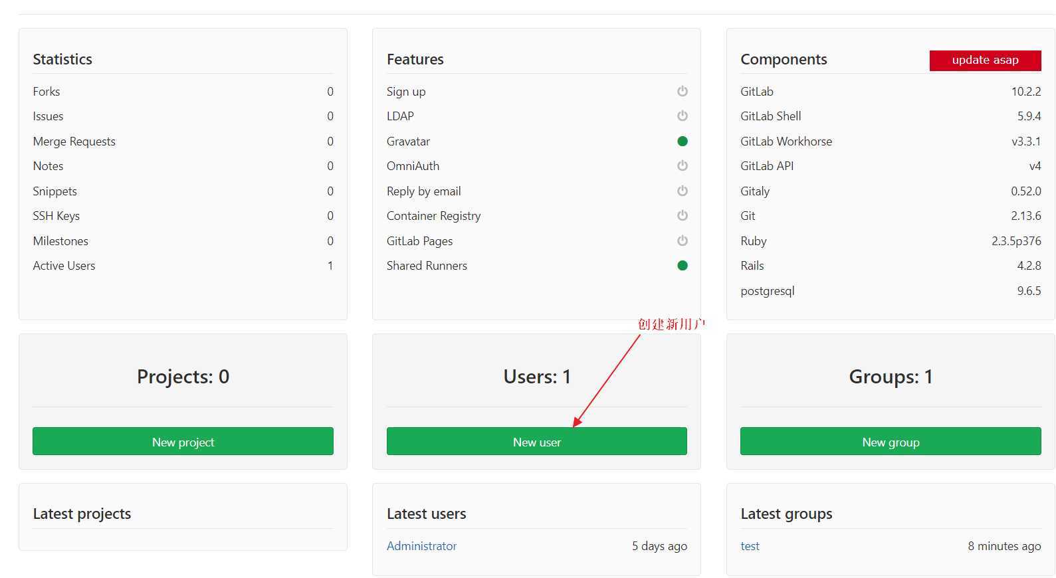
Task: Click the Gravatar feature label
Action: click(408, 141)
